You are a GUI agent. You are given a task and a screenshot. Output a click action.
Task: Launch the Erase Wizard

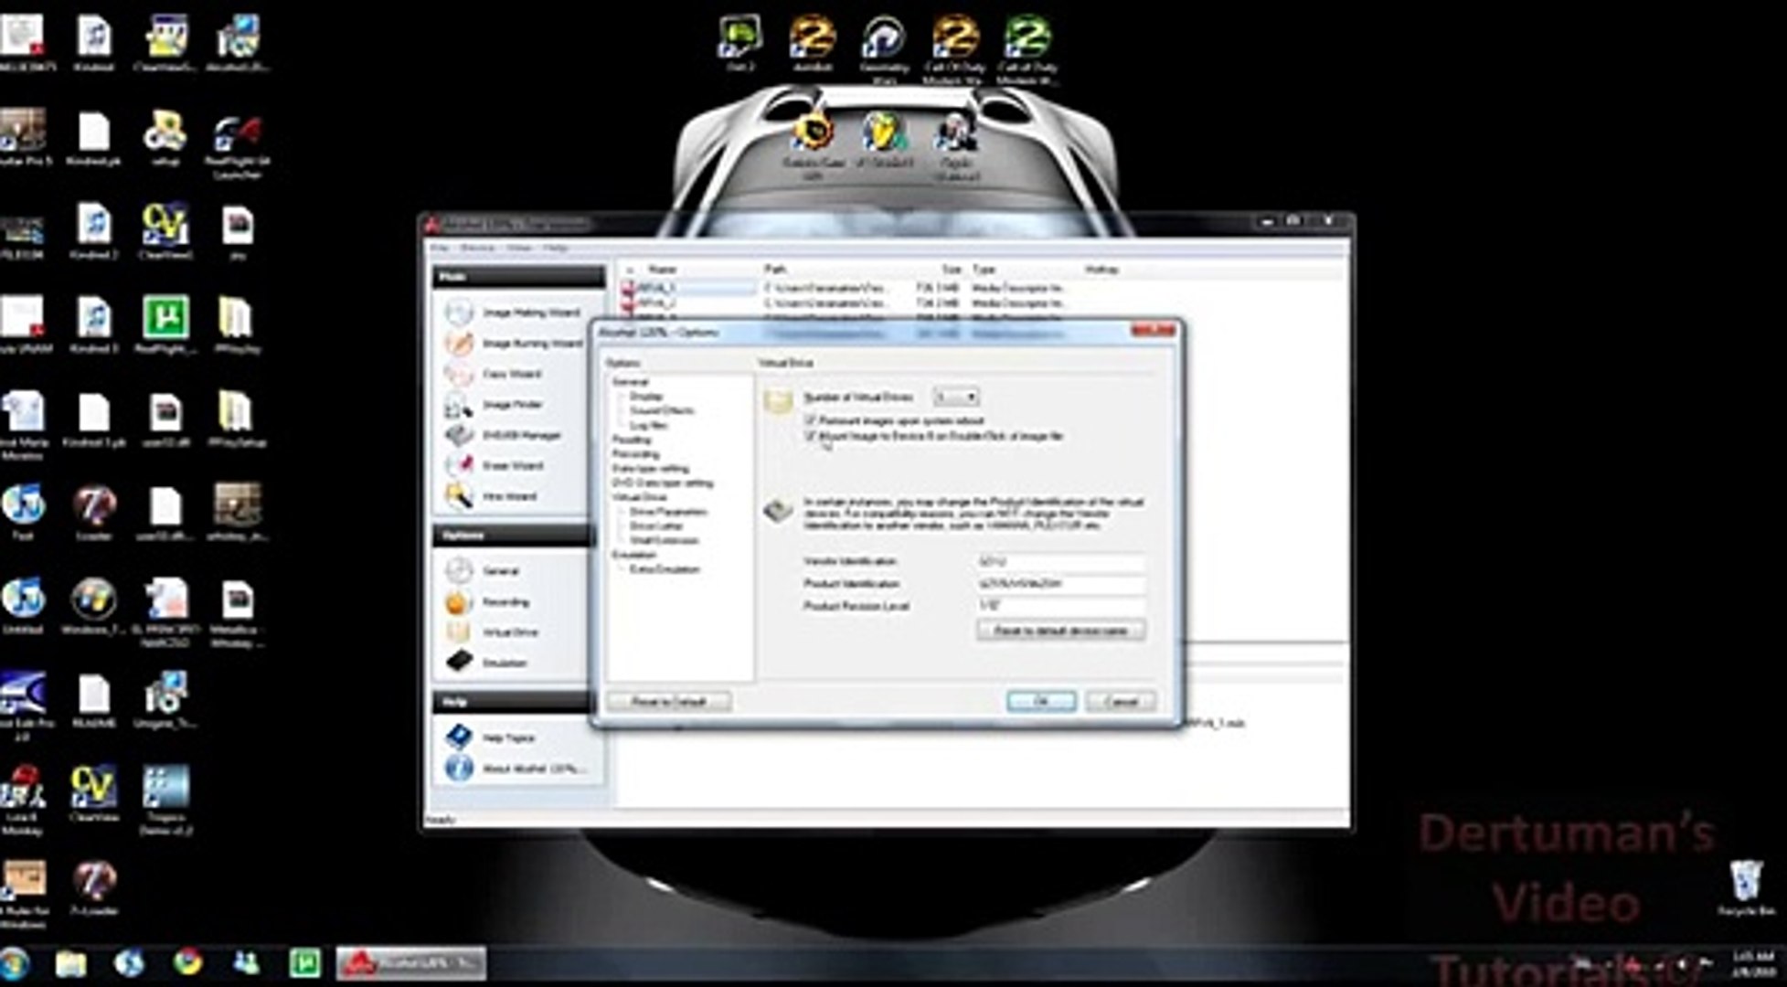(512, 466)
